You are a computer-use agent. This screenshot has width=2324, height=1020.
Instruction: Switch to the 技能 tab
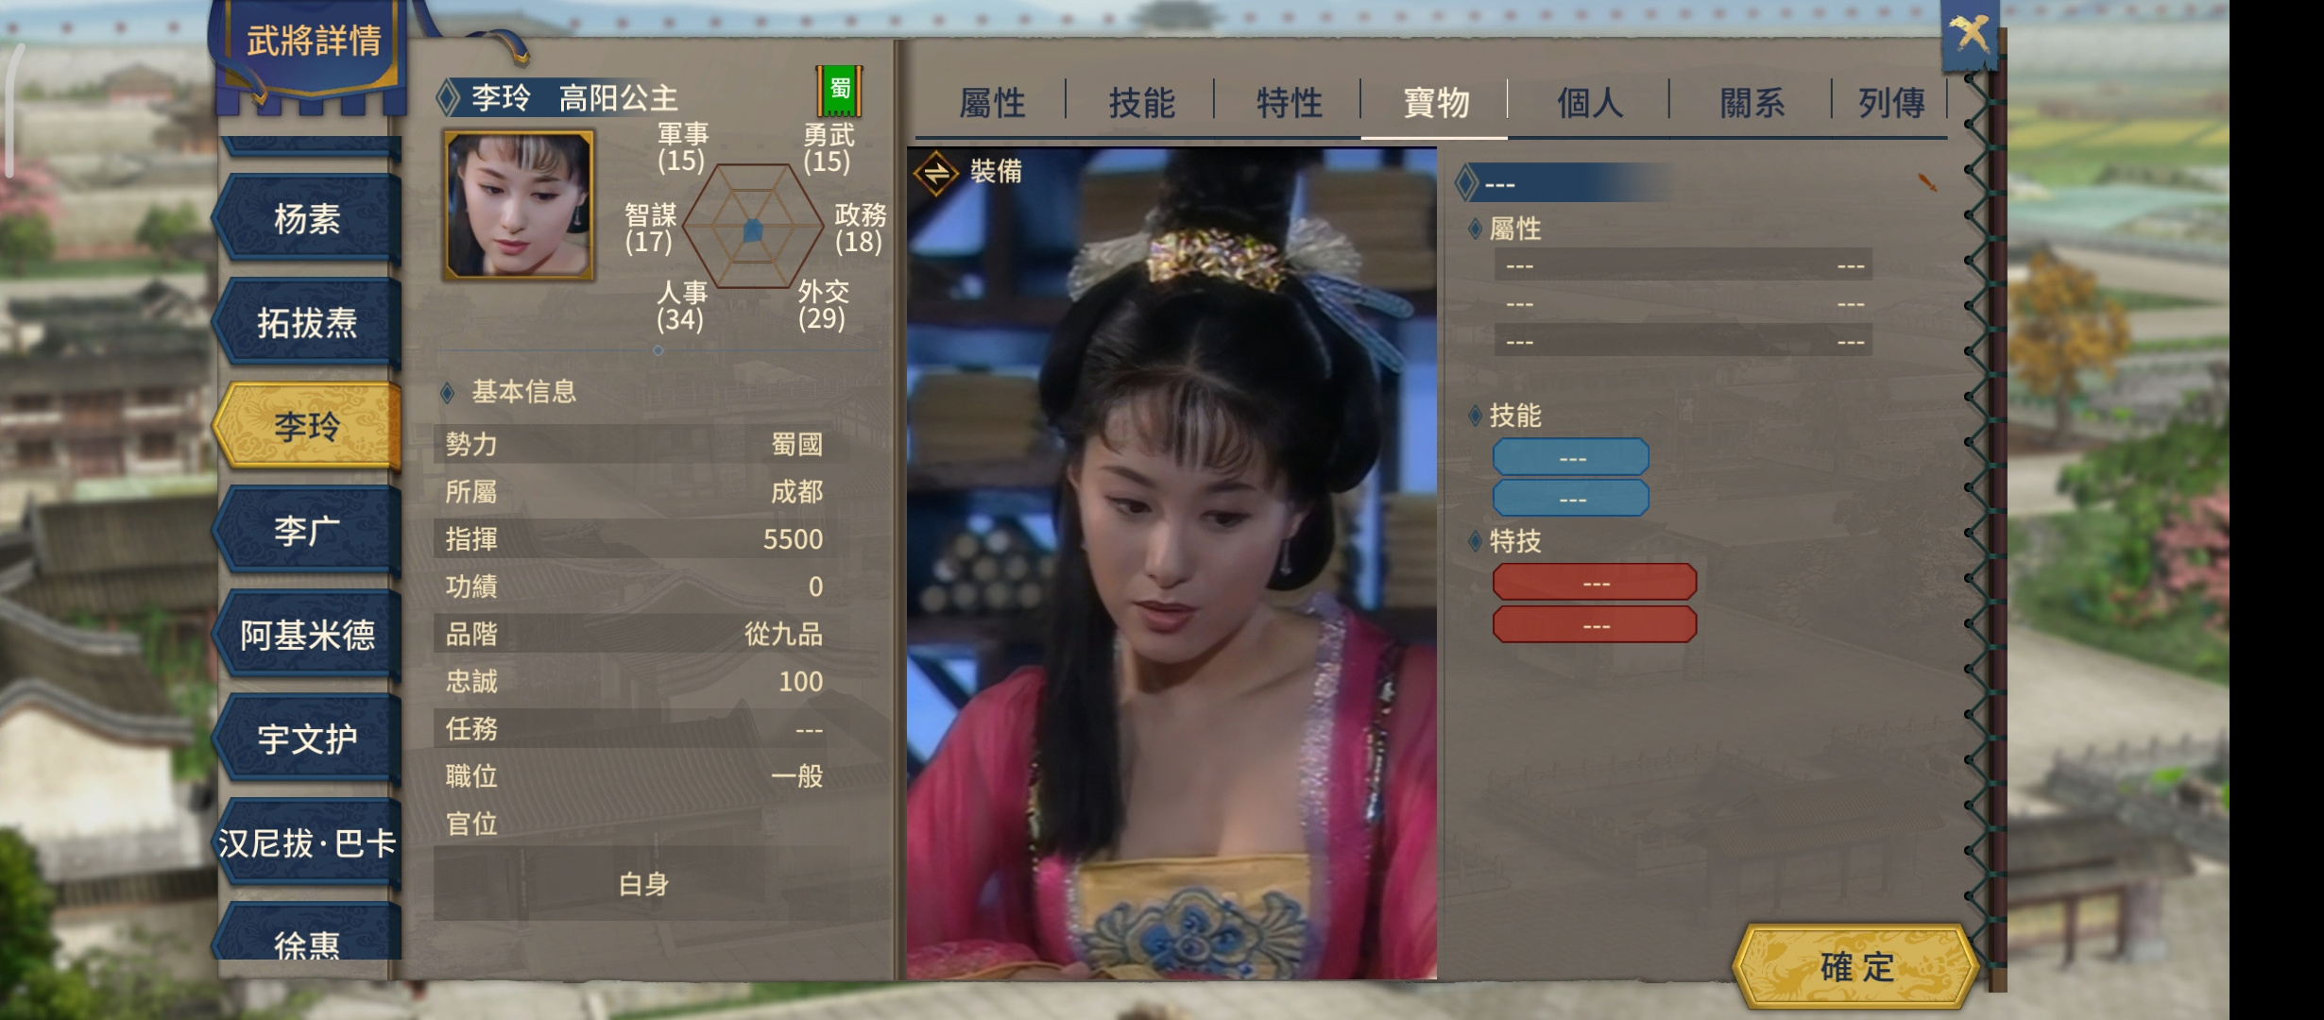point(1141,102)
